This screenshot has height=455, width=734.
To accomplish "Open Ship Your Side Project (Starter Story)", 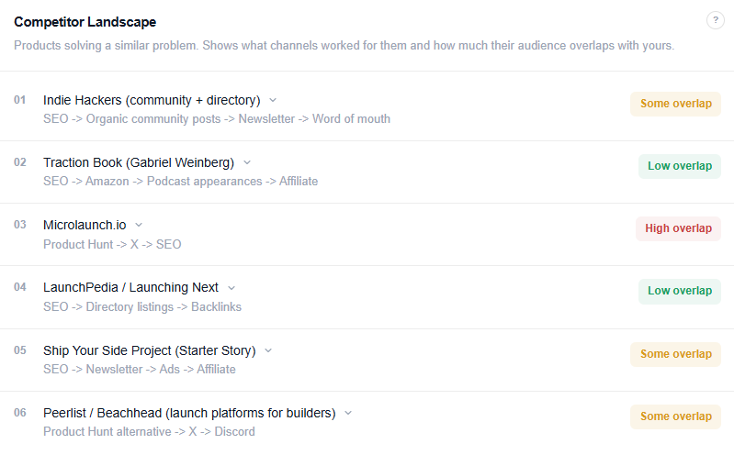I will [x=149, y=350].
